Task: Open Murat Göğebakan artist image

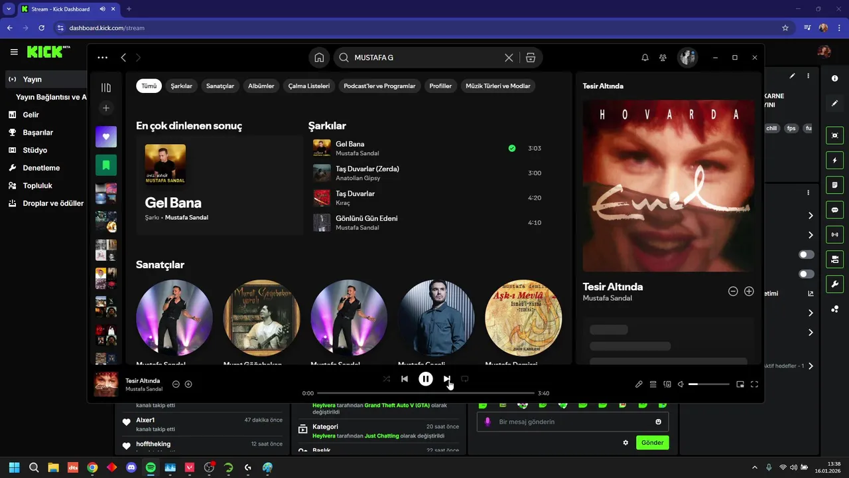Action: [262, 318]
